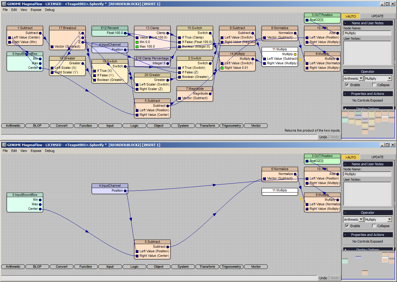Open File menu in top window

tap(5, 10)
